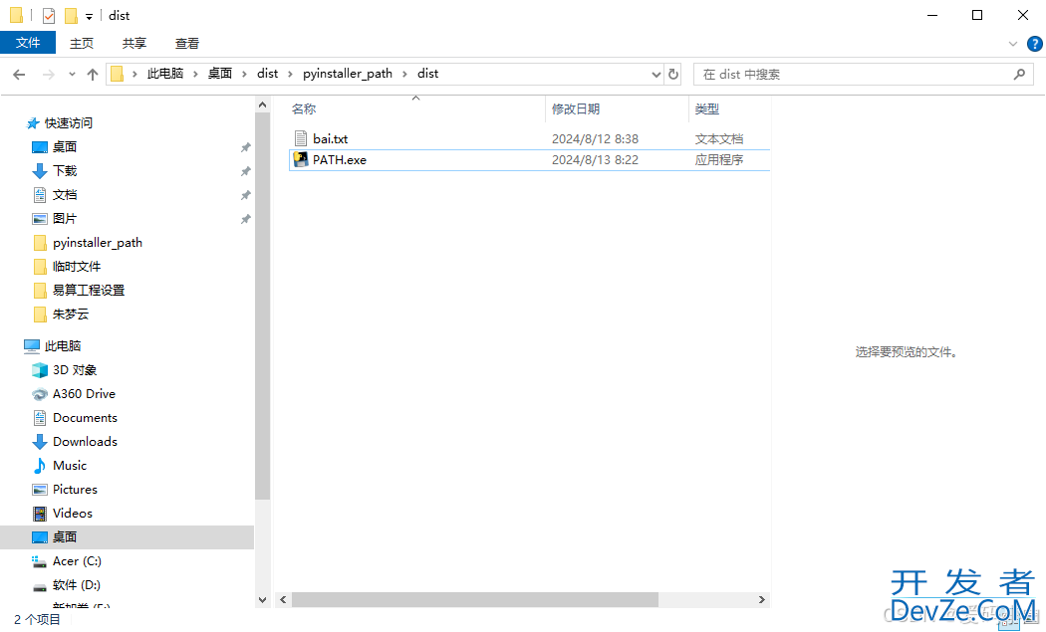Click the quick access properties checkmark icon
1046x632 pixels.
point(49,15)
